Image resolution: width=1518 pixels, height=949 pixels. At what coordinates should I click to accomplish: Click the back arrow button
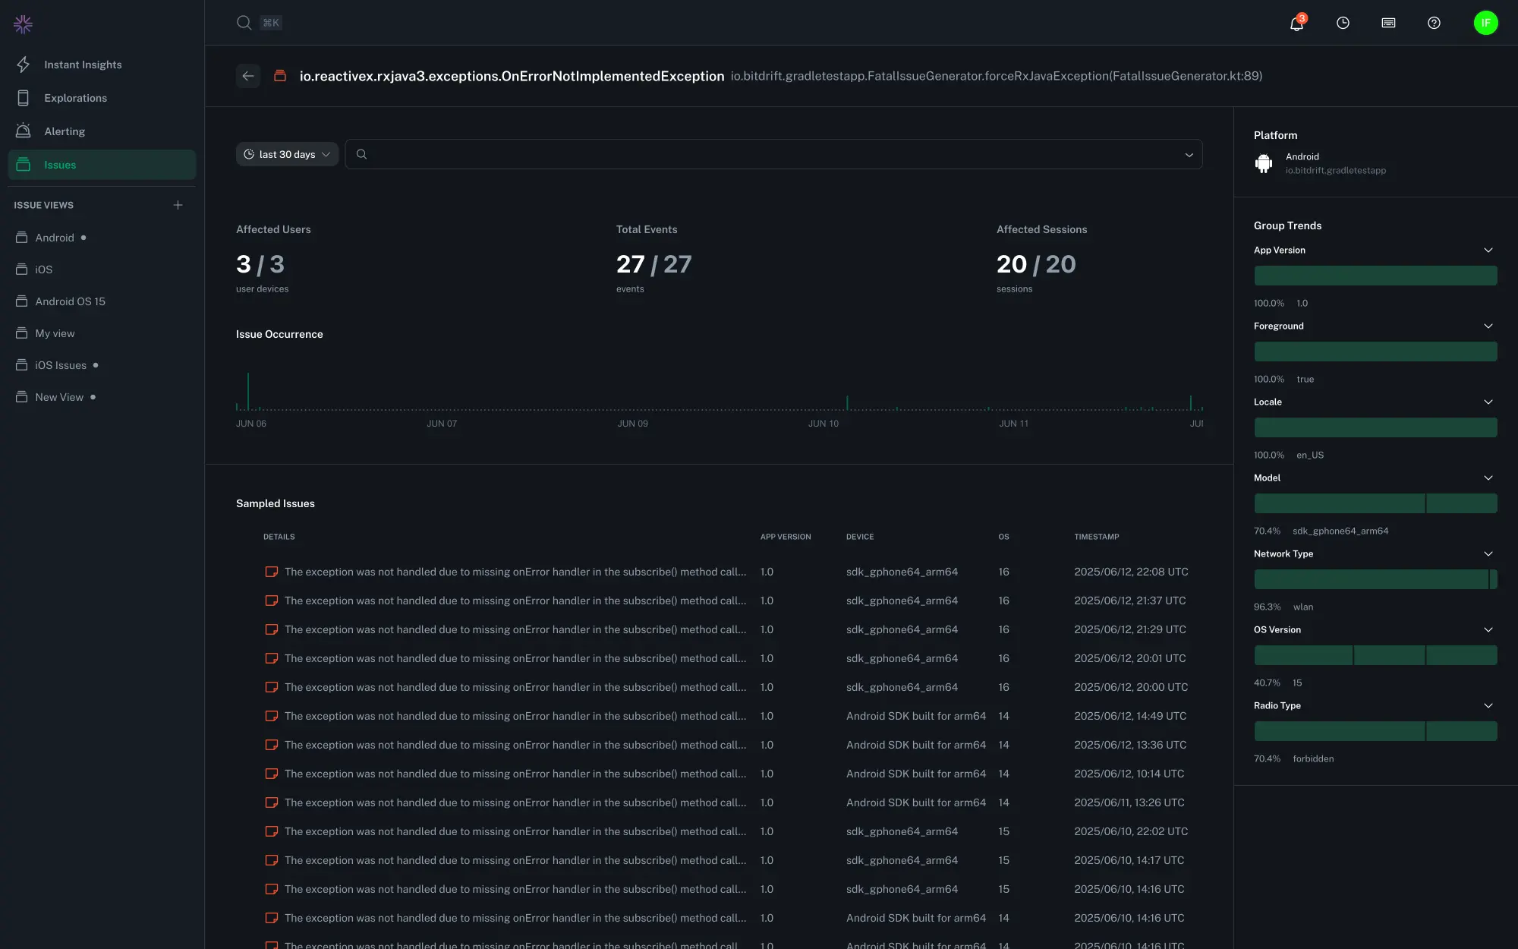(x=248, y=76)
